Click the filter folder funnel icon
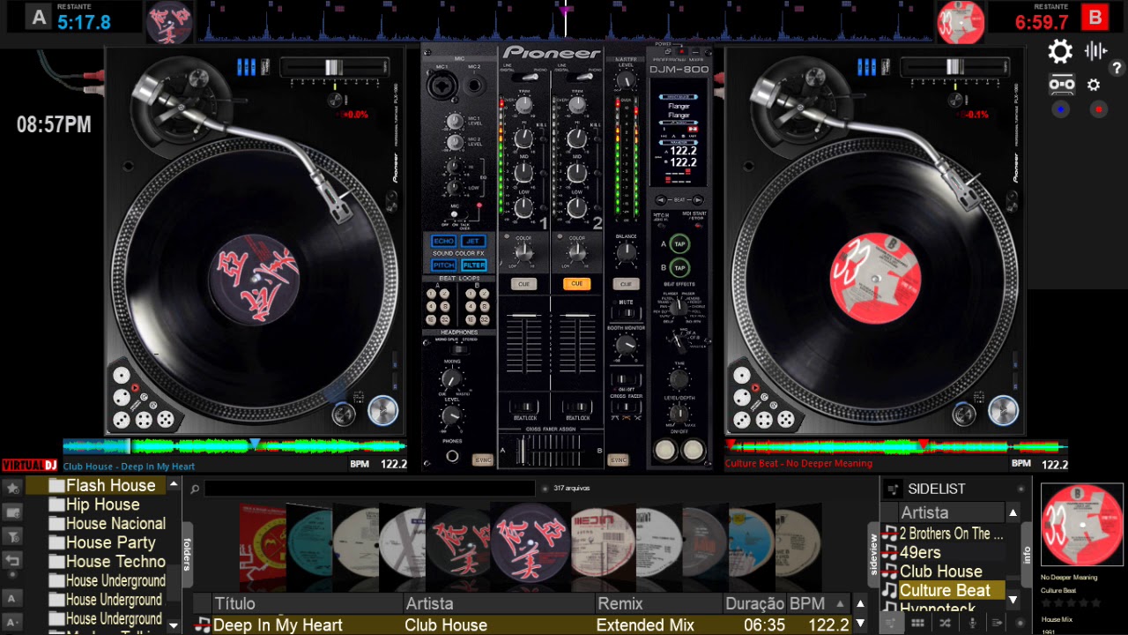This screenshot has height=635, width=1128. click(x=12, y=535)
